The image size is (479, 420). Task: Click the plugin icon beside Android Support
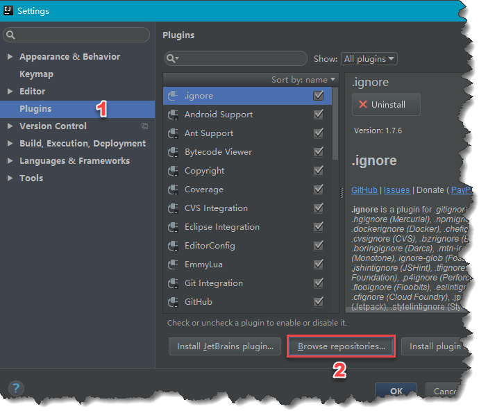coord(173,115)
